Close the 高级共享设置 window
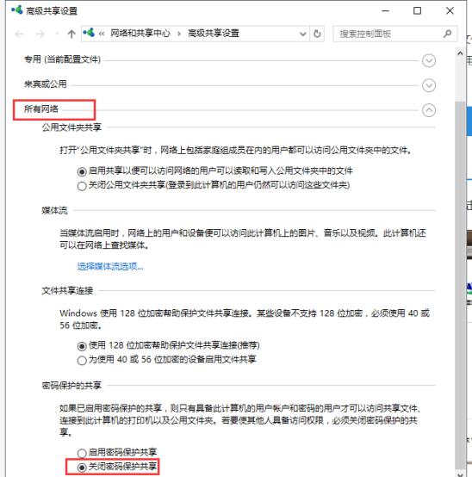The image size is (472, 477). point(450,11)
